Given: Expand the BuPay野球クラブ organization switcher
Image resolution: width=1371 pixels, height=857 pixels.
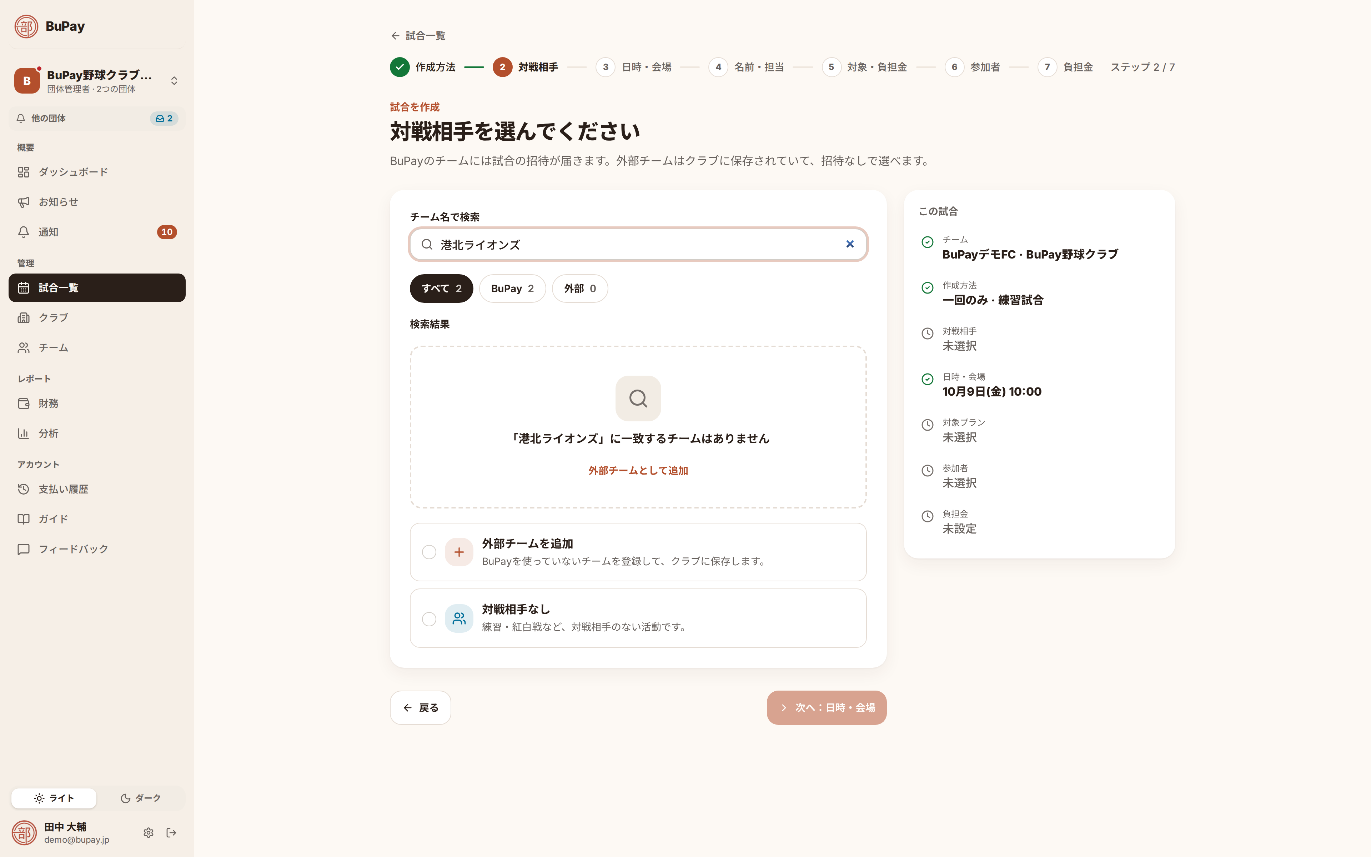Looking at the screenshot, I should click(97, 80).
